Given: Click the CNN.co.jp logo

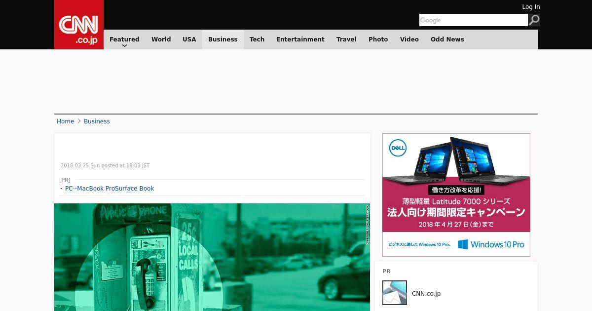Looking at the screenshot, I should pyautogui.click(x=79, y=25).
